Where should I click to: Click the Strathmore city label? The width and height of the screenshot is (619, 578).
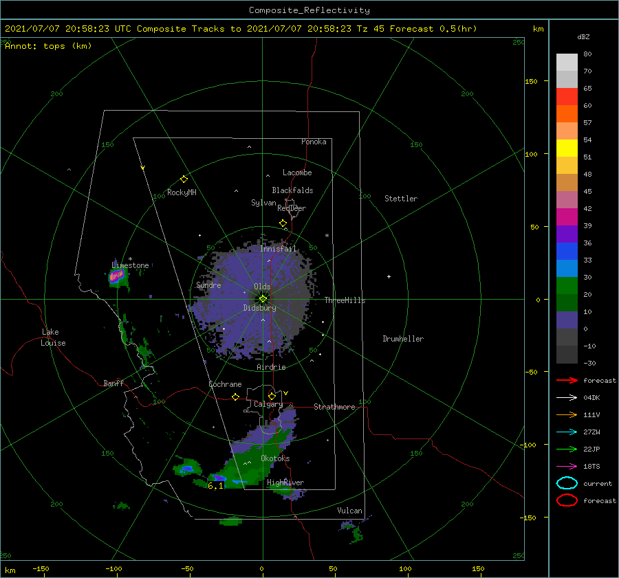pyautogui.click(x=334, y=407)
